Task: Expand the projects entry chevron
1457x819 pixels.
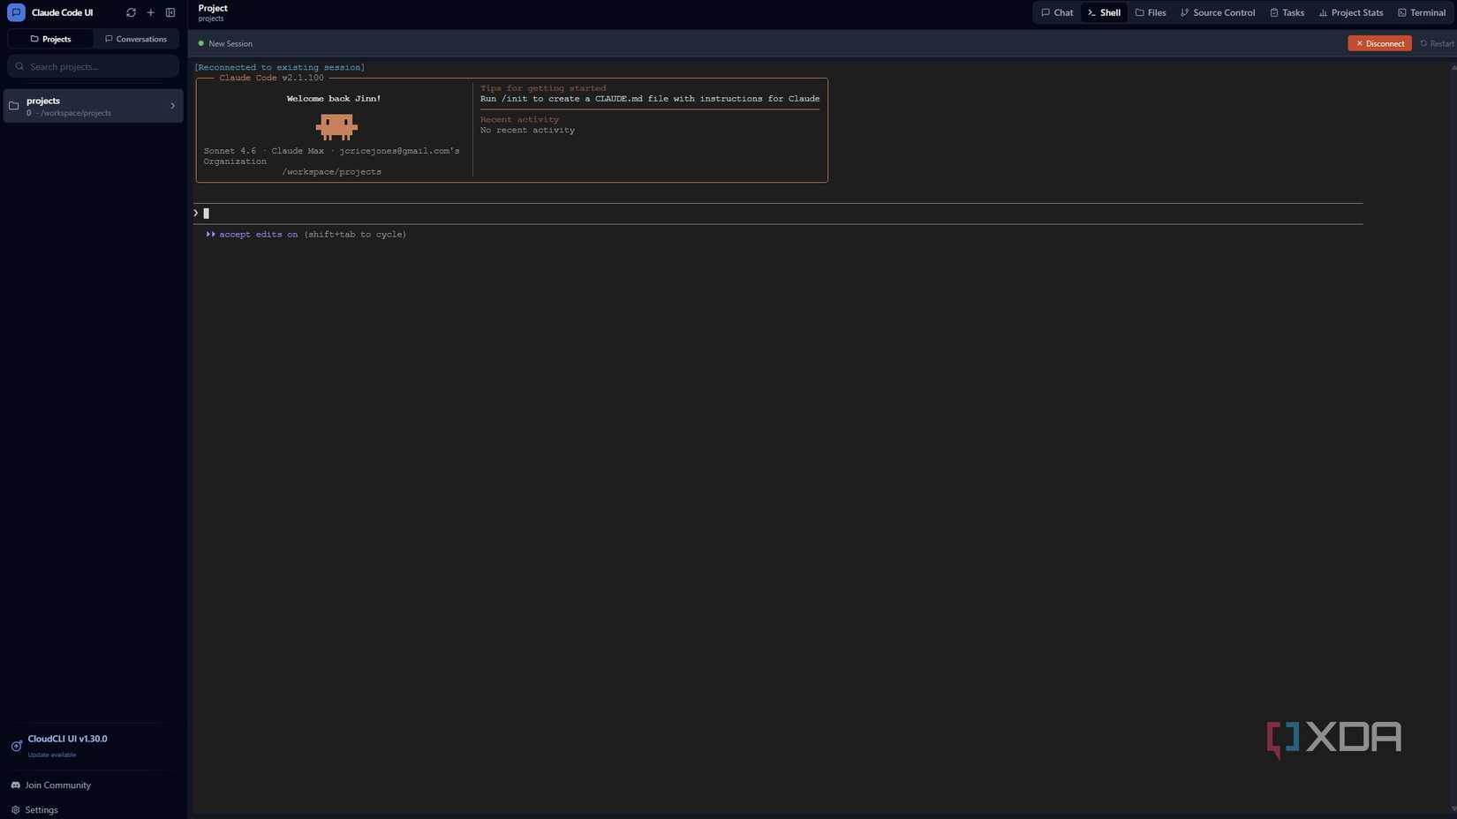Action: (x=173, y=105)
